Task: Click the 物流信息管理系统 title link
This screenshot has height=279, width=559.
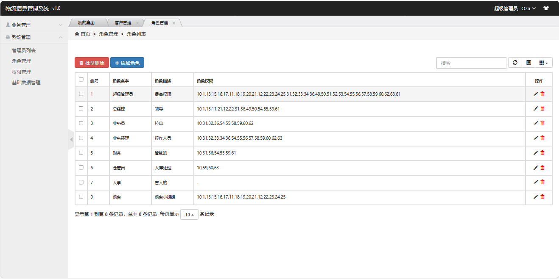Action: [x=27, y=8]
